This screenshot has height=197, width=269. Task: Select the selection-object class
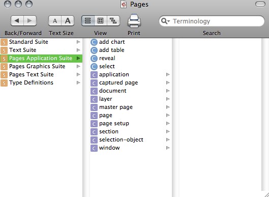(131, 140)
